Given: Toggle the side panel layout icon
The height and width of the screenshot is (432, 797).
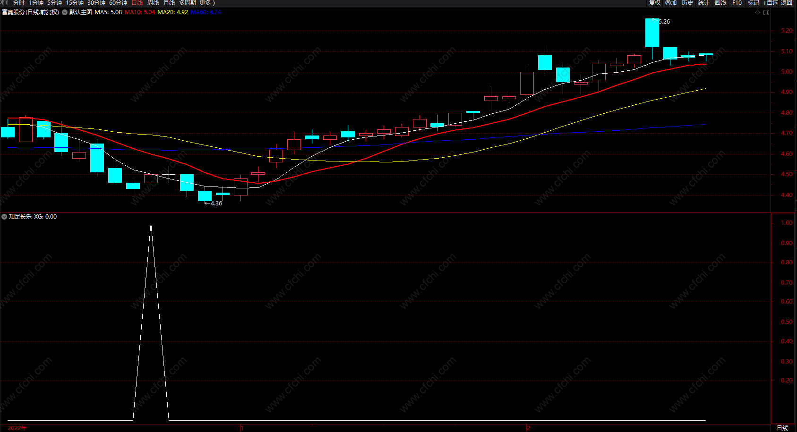Looking at the screenshot, I should click(x=766, y=12).
